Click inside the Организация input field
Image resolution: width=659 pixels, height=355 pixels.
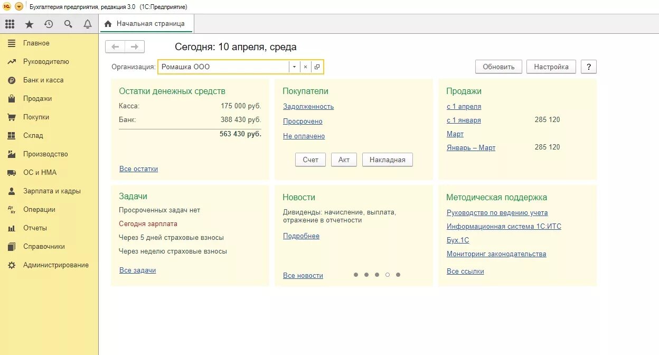(227, 67)
